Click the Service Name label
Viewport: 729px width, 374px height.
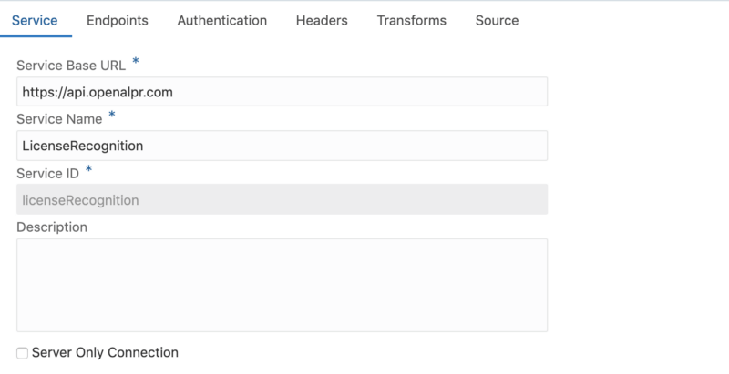click(58, 119)
